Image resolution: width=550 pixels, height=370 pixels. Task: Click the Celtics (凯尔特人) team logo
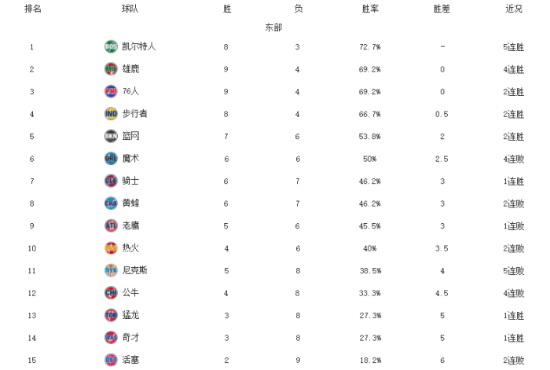[x=111, y=46]
